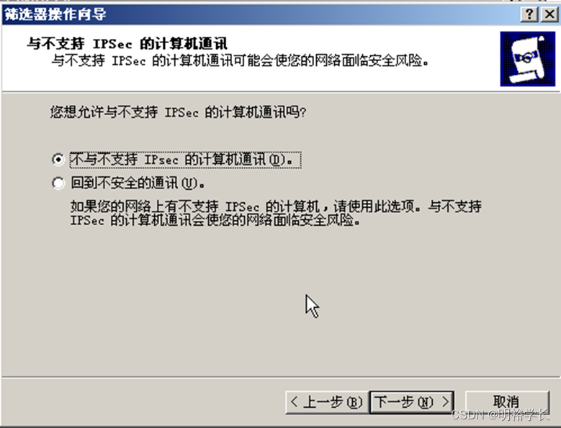Cancel the wizard with 取消 button

(506, 402)
